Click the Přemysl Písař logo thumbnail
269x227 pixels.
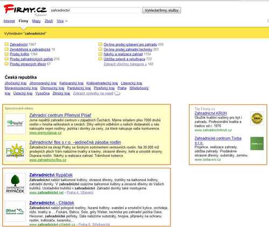point(15,123)
